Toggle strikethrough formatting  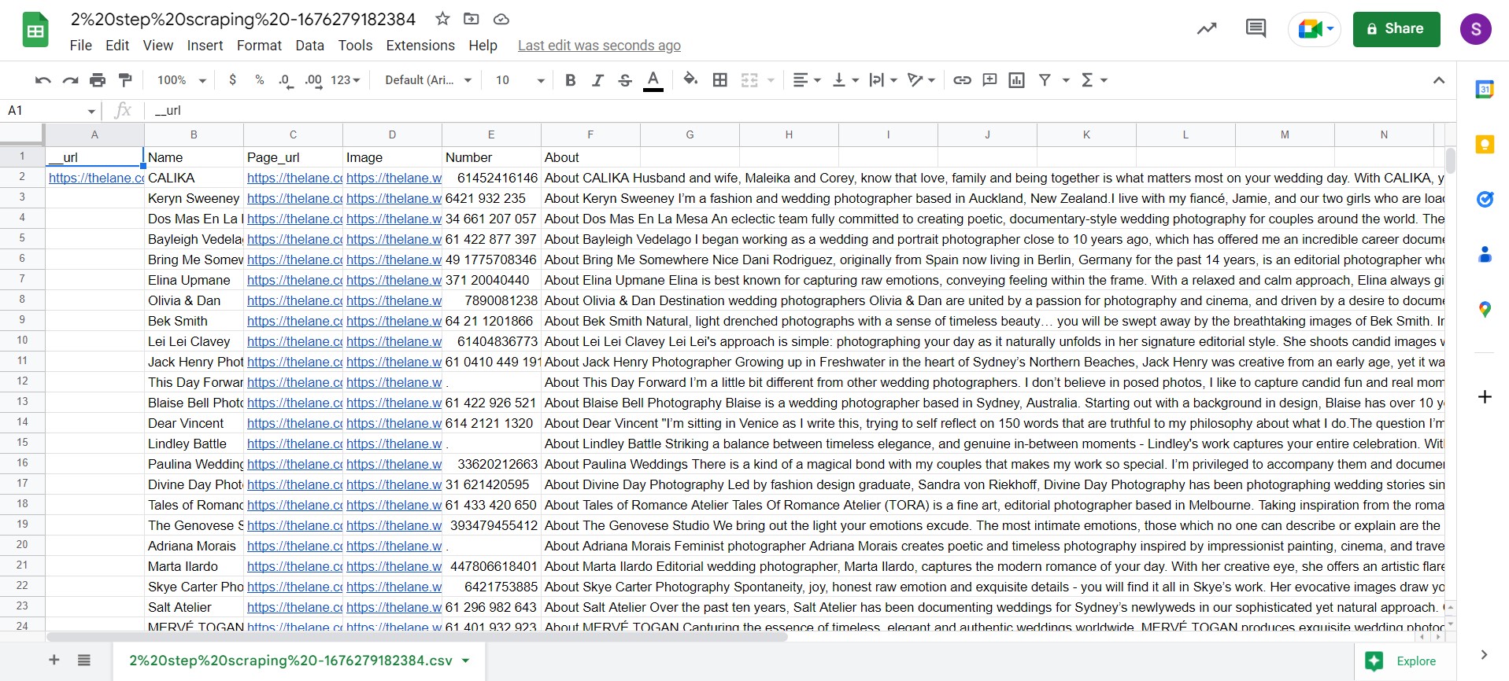coord(625,79)
